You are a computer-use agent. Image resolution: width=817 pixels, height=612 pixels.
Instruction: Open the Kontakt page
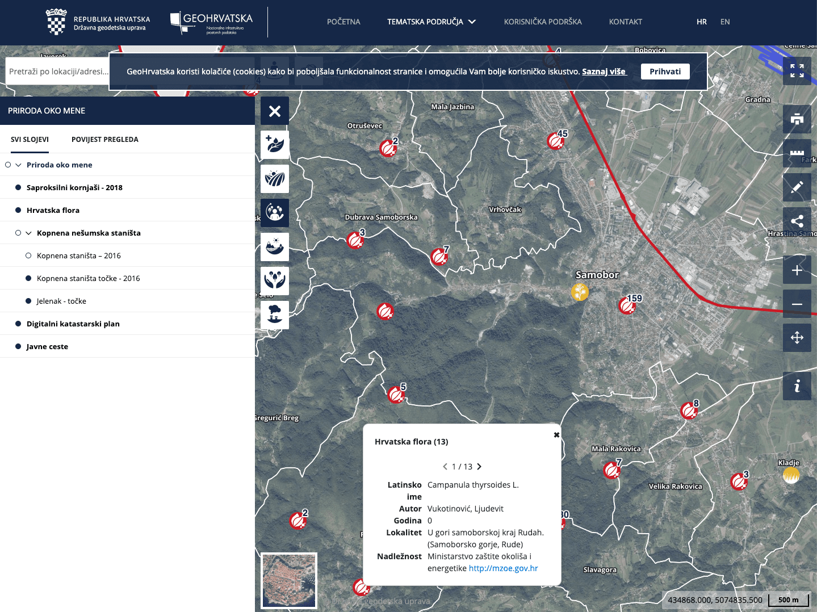pos(626,22)
